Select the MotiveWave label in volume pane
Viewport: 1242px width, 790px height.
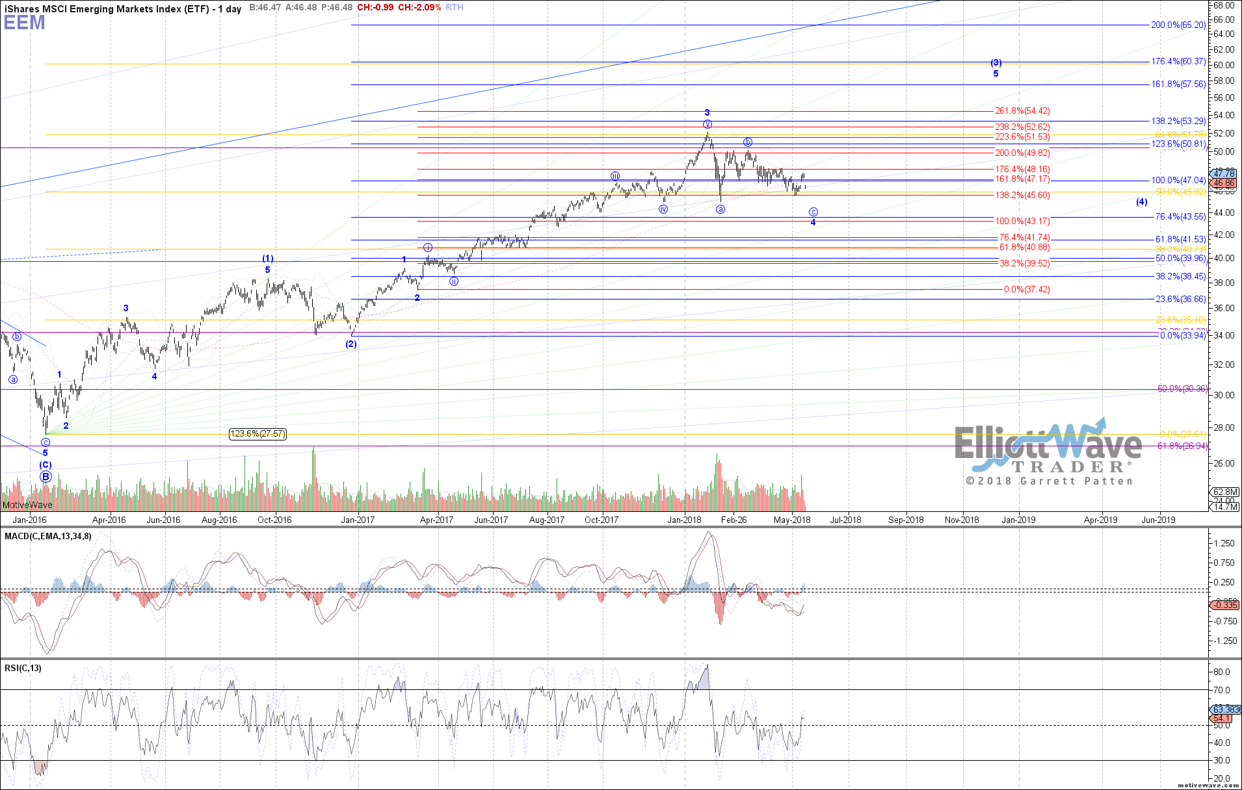tap(27, 505)
